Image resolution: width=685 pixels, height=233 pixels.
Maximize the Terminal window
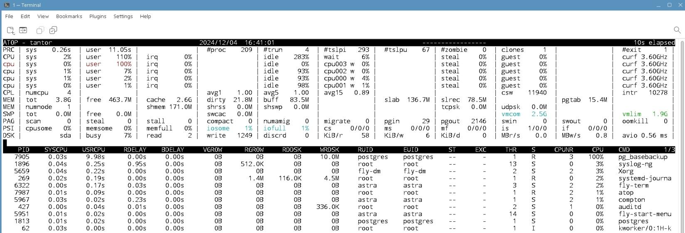click(x=669, y=5)
